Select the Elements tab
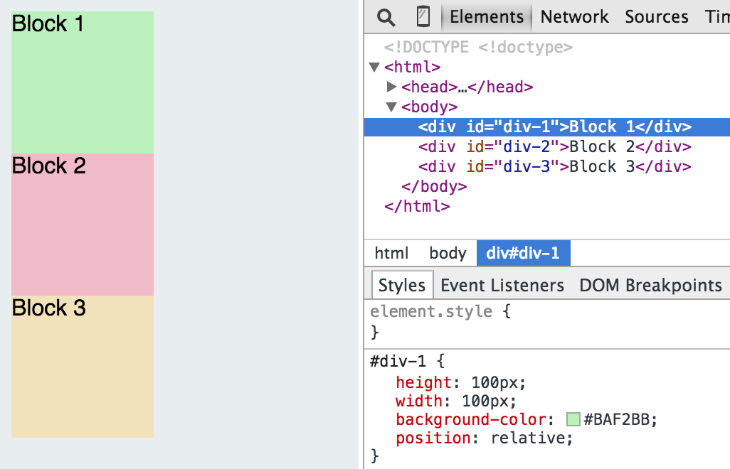This screenshot has width=730, height=469. (x=487, y=17)
